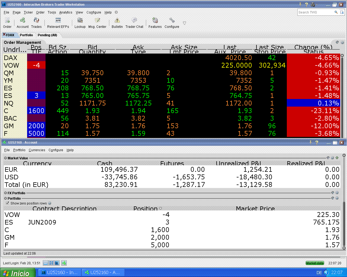347x277 pixels.
Task: Open the Currencies menu in Account window
Action: tap(37, 150)
